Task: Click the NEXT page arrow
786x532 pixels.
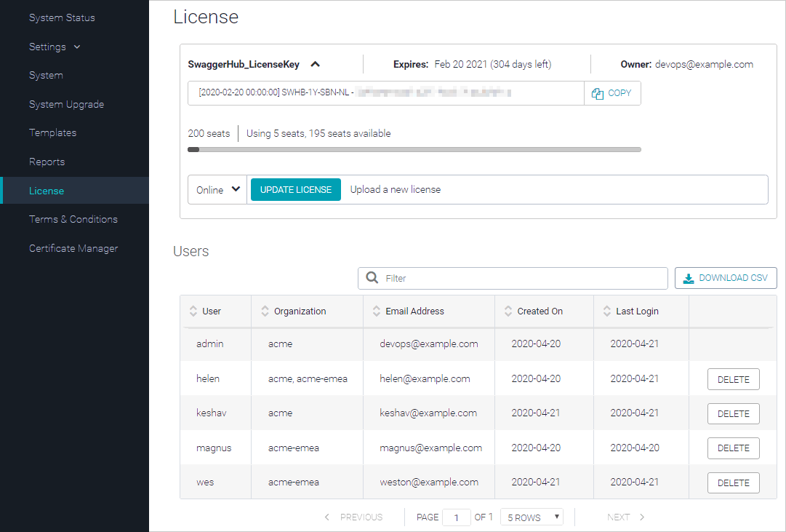Action: (x=641, y=517)
